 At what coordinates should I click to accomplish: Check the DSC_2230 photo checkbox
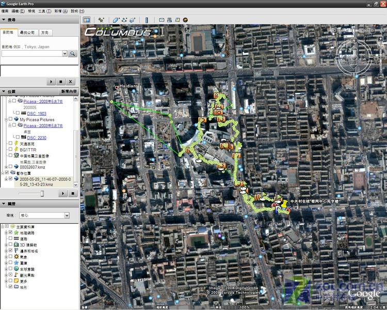coord(18,137)
